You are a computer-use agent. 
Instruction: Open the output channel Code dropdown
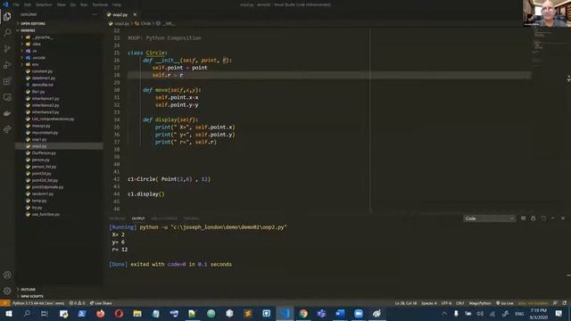489,218
